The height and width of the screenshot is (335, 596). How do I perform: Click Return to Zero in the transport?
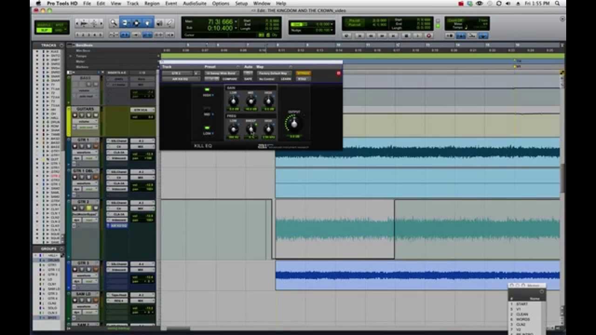[x=359, y=35]
